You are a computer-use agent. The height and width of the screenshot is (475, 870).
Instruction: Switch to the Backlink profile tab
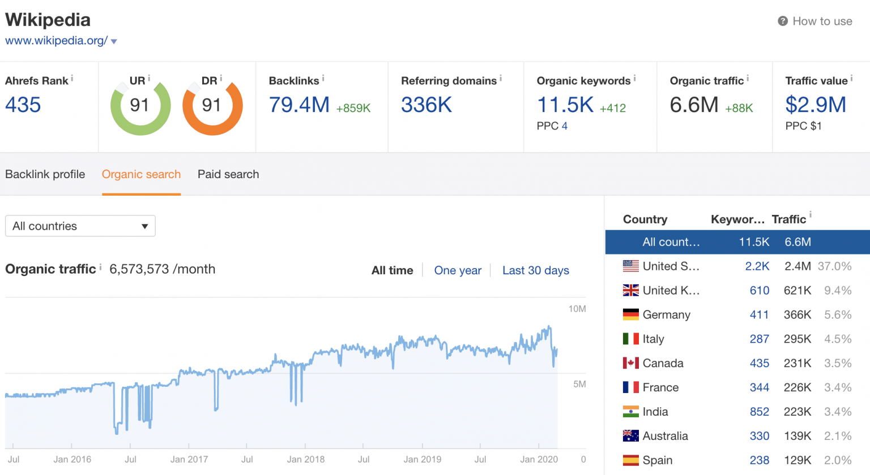pos(45,174)
